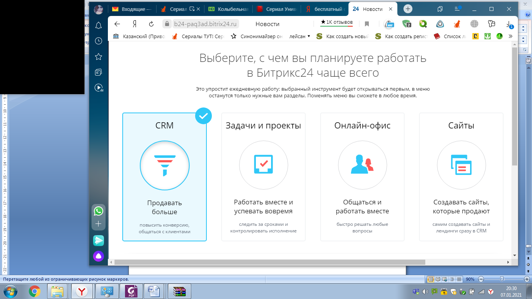Viewport: 532px width, 299px height.
Task: Open the browser main menu button
Action: coord(457,9)
